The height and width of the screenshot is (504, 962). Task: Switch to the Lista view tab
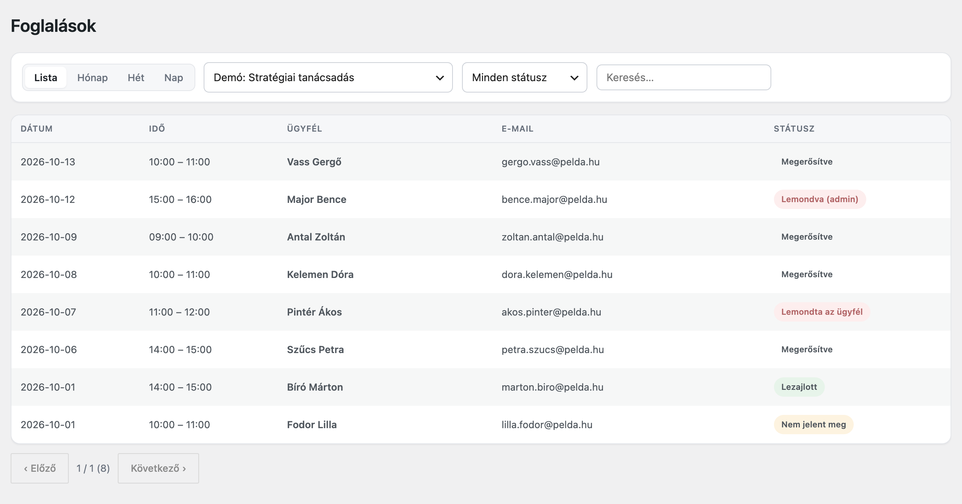tap(46, 77)
